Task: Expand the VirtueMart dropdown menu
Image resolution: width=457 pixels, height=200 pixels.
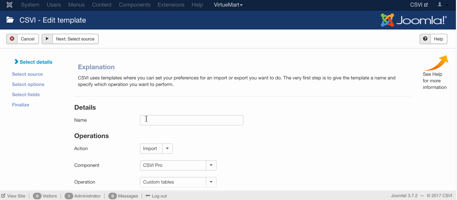Action: (x=228, y=5)
